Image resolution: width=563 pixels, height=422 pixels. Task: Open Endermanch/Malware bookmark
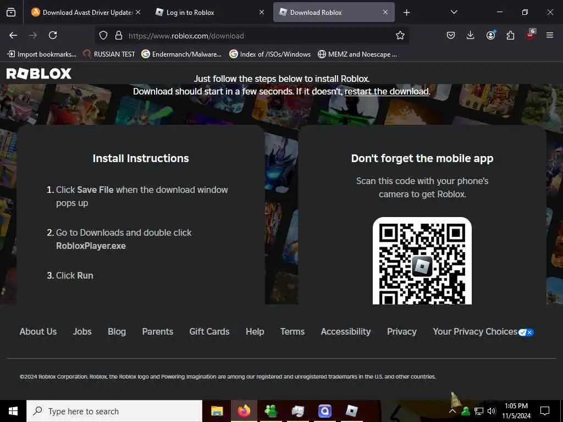[181, 54]
